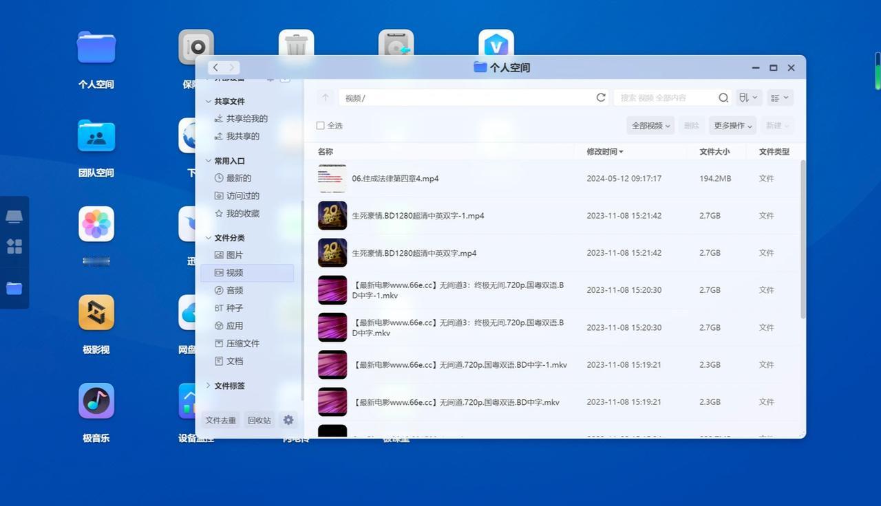Select 06.佳成法律第四章4.mp4 thumbnail

pos(332,178)
